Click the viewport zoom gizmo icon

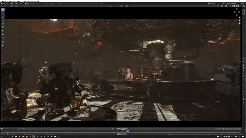click(239, 17)
